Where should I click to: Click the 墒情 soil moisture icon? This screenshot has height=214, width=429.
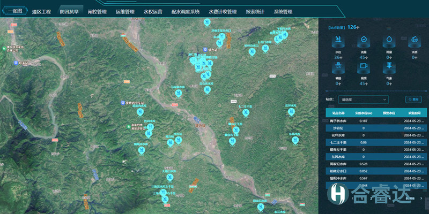338,66
